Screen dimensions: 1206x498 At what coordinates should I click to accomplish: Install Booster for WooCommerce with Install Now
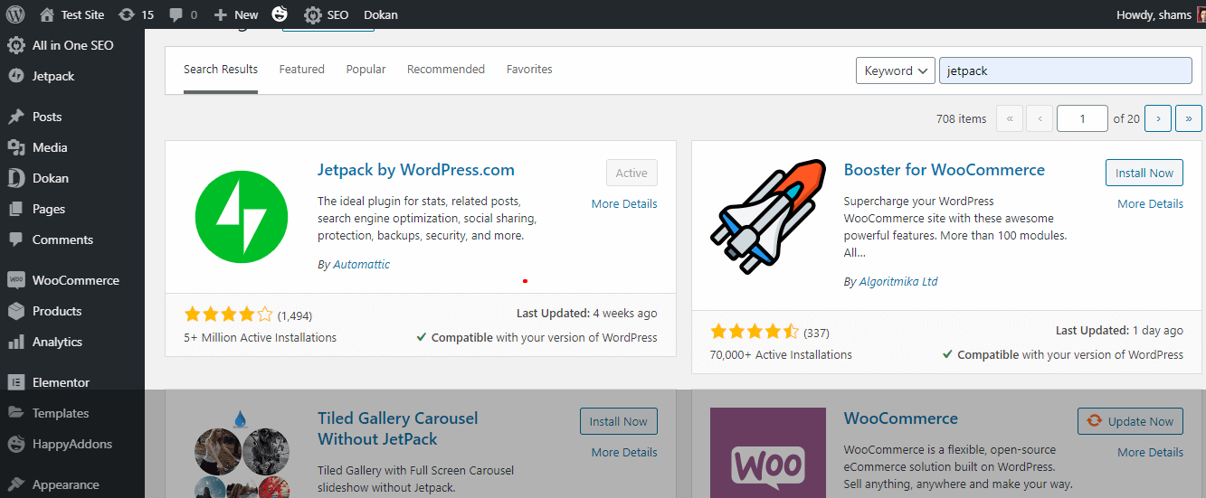coord(1144,173)
